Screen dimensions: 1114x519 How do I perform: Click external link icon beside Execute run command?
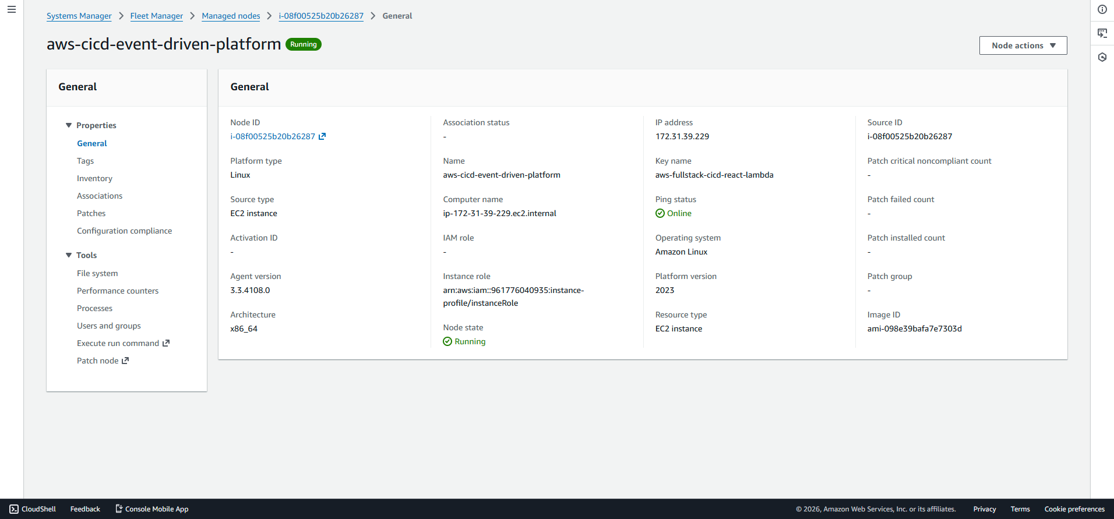[x=166, y=343]
